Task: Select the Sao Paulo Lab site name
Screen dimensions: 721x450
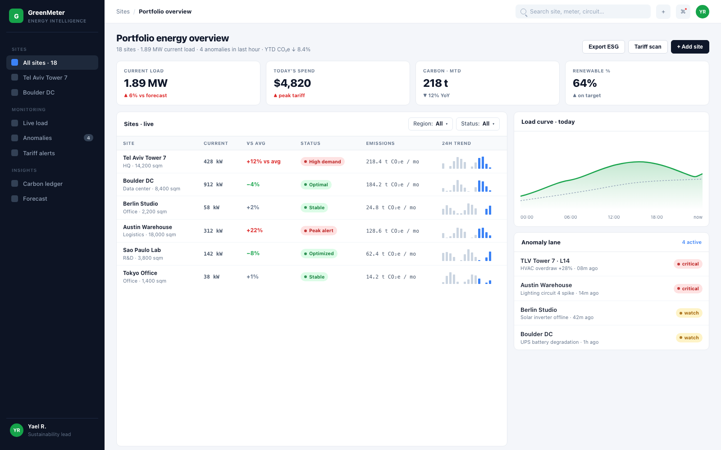Action: [142, 250]
